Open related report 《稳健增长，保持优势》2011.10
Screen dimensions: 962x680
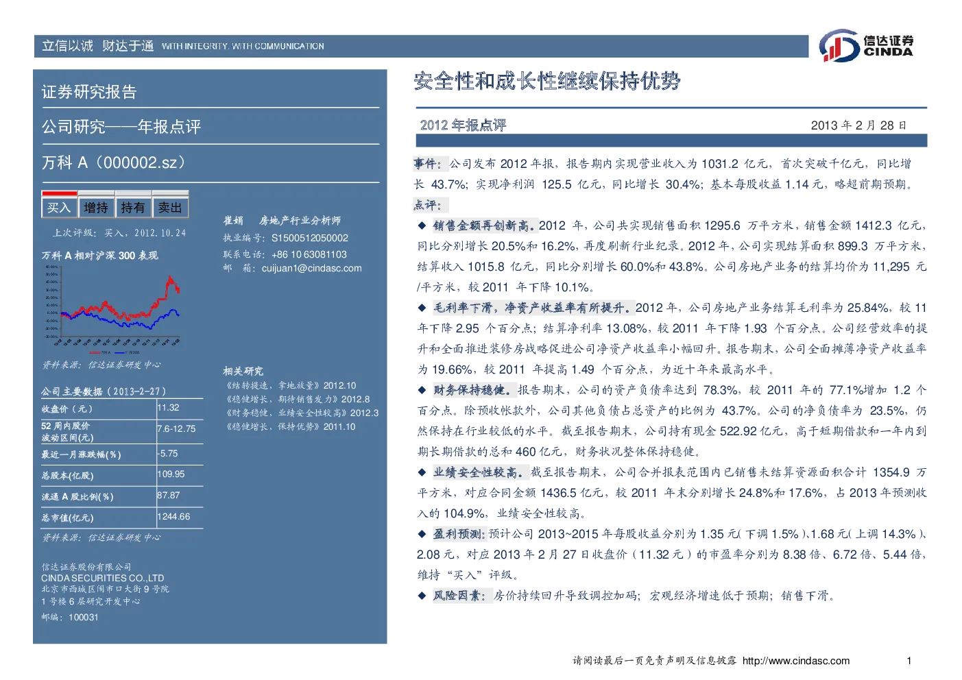[291, 426]
